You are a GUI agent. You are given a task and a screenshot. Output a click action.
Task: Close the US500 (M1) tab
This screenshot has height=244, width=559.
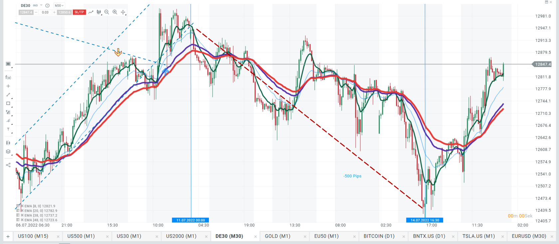(x=107, y=237)
